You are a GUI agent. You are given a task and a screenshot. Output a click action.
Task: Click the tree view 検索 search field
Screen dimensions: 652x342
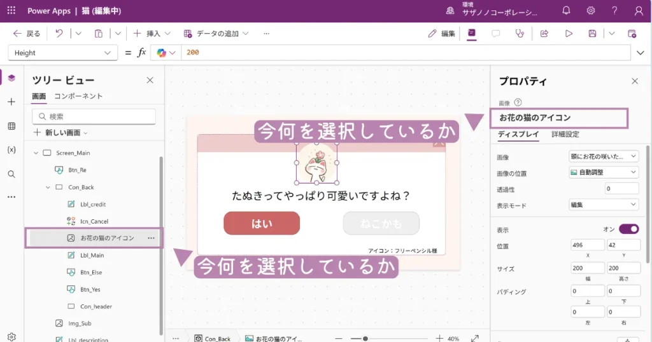tap(94, 116)
